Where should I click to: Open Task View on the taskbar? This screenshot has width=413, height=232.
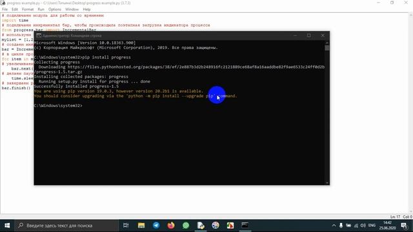pyautogui.click(x=126, y=226)
